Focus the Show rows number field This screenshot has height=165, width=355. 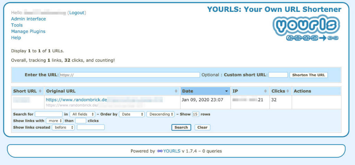pos(196,114)
